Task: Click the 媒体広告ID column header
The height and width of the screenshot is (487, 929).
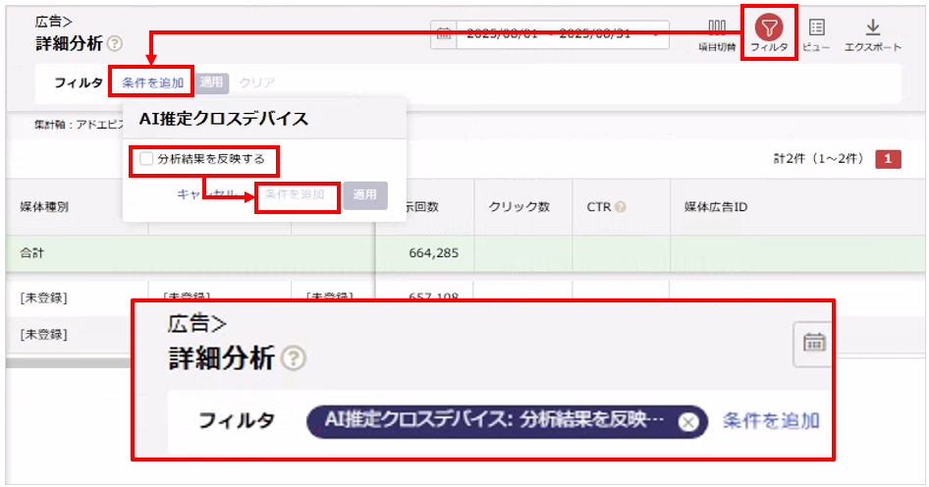Action: point(716,207)
